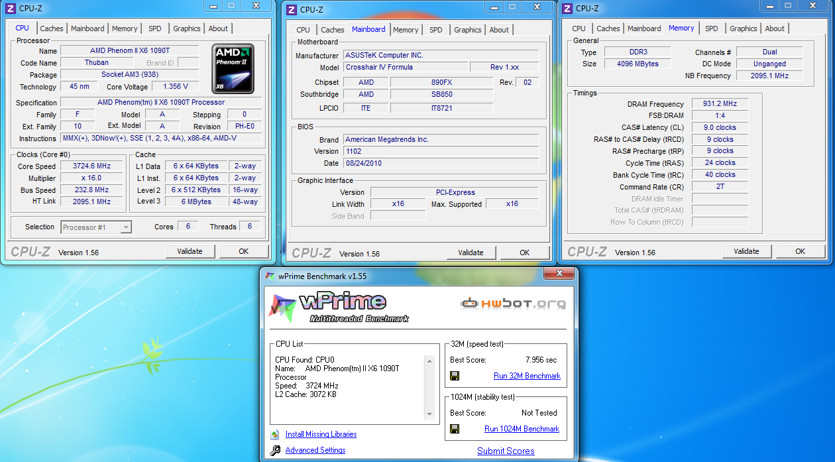The image size is (835, 462).
Task: Start the Run 1024M Benchmark link
Action: [522, 429]
